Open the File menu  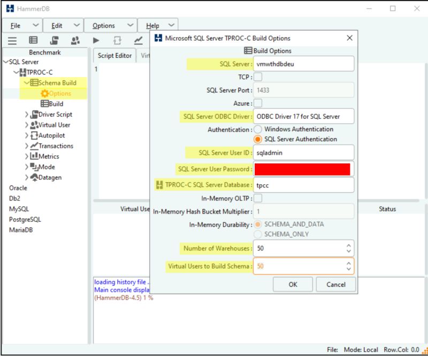(22, 26)
